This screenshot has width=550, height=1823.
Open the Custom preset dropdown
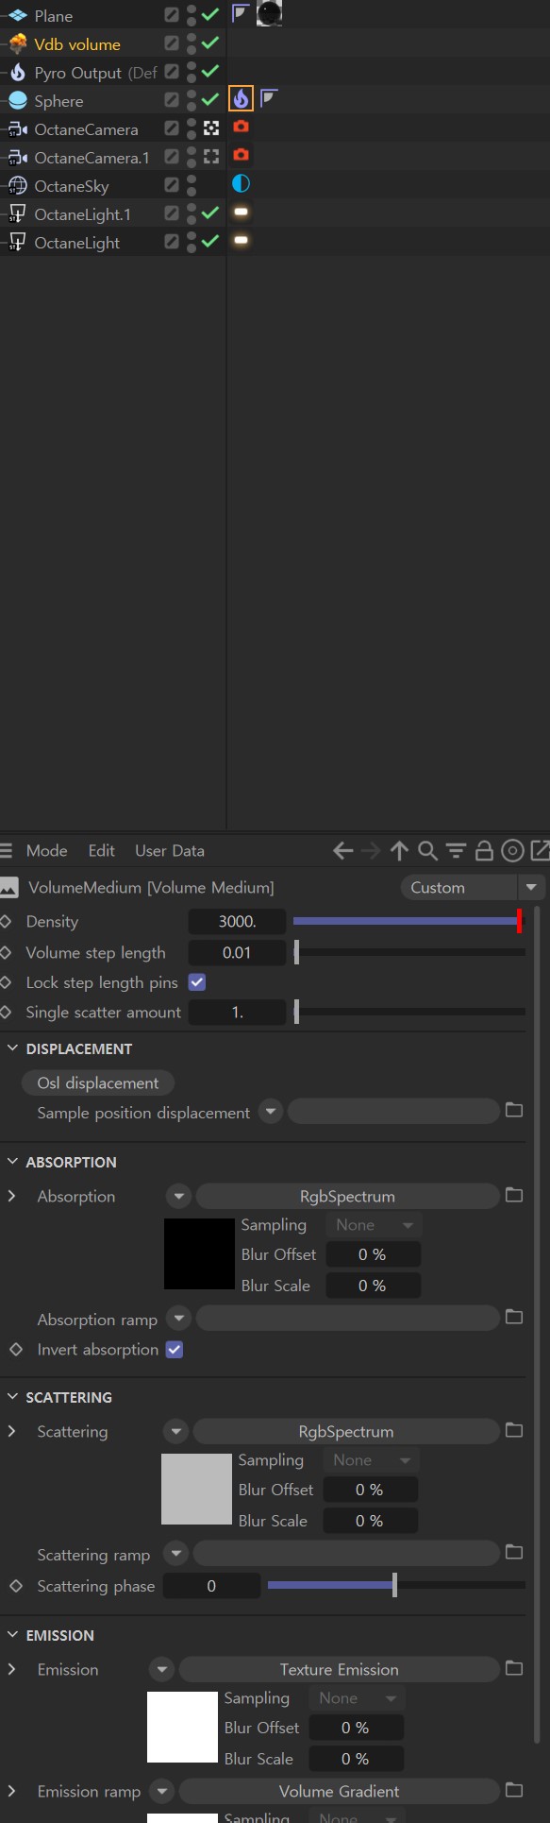(x=472, y=887)
